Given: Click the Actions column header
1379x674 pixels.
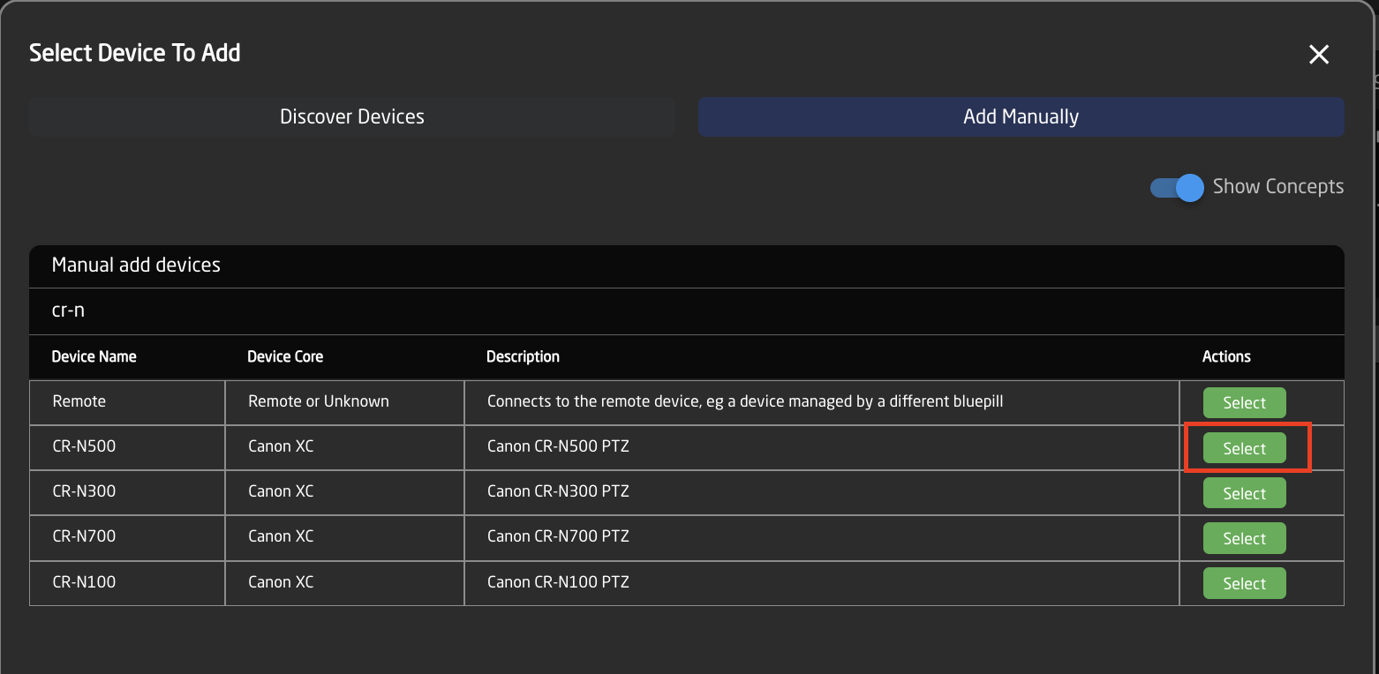Looking at the screenshot, I should tap(1225, 356).
